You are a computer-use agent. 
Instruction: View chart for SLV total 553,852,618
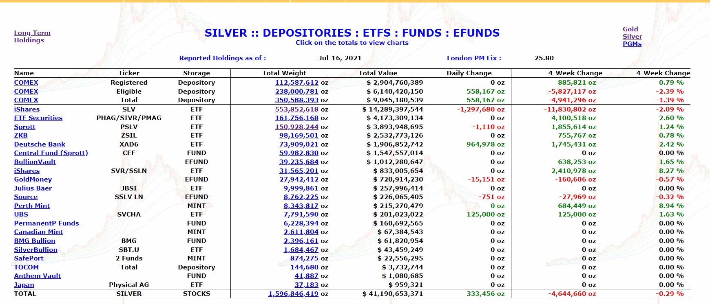[296, 109]
